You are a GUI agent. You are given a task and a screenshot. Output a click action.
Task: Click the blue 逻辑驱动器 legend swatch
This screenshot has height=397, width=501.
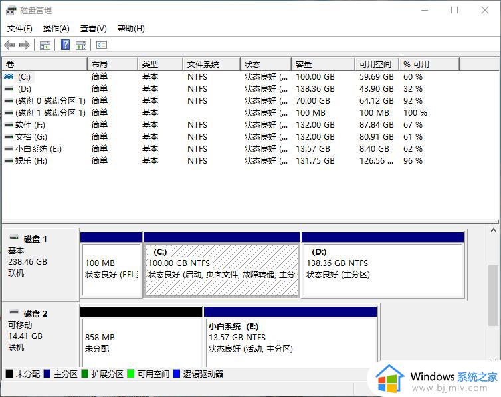(176, 374)
